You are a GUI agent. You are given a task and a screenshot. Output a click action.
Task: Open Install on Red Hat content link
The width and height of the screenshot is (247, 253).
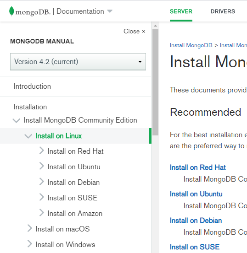coord(197,167)
